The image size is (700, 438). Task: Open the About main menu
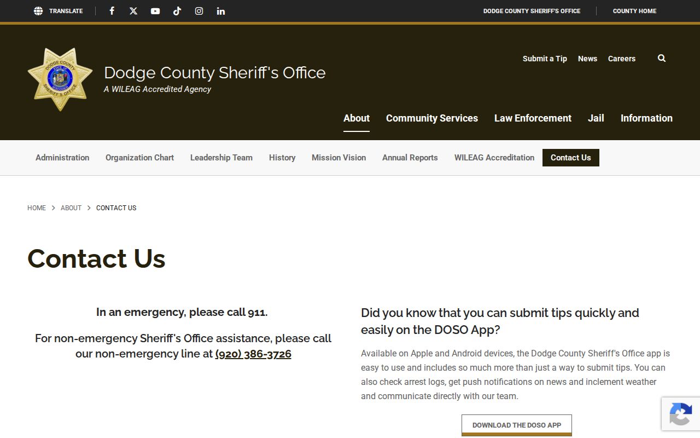click(x=357, y=118)
